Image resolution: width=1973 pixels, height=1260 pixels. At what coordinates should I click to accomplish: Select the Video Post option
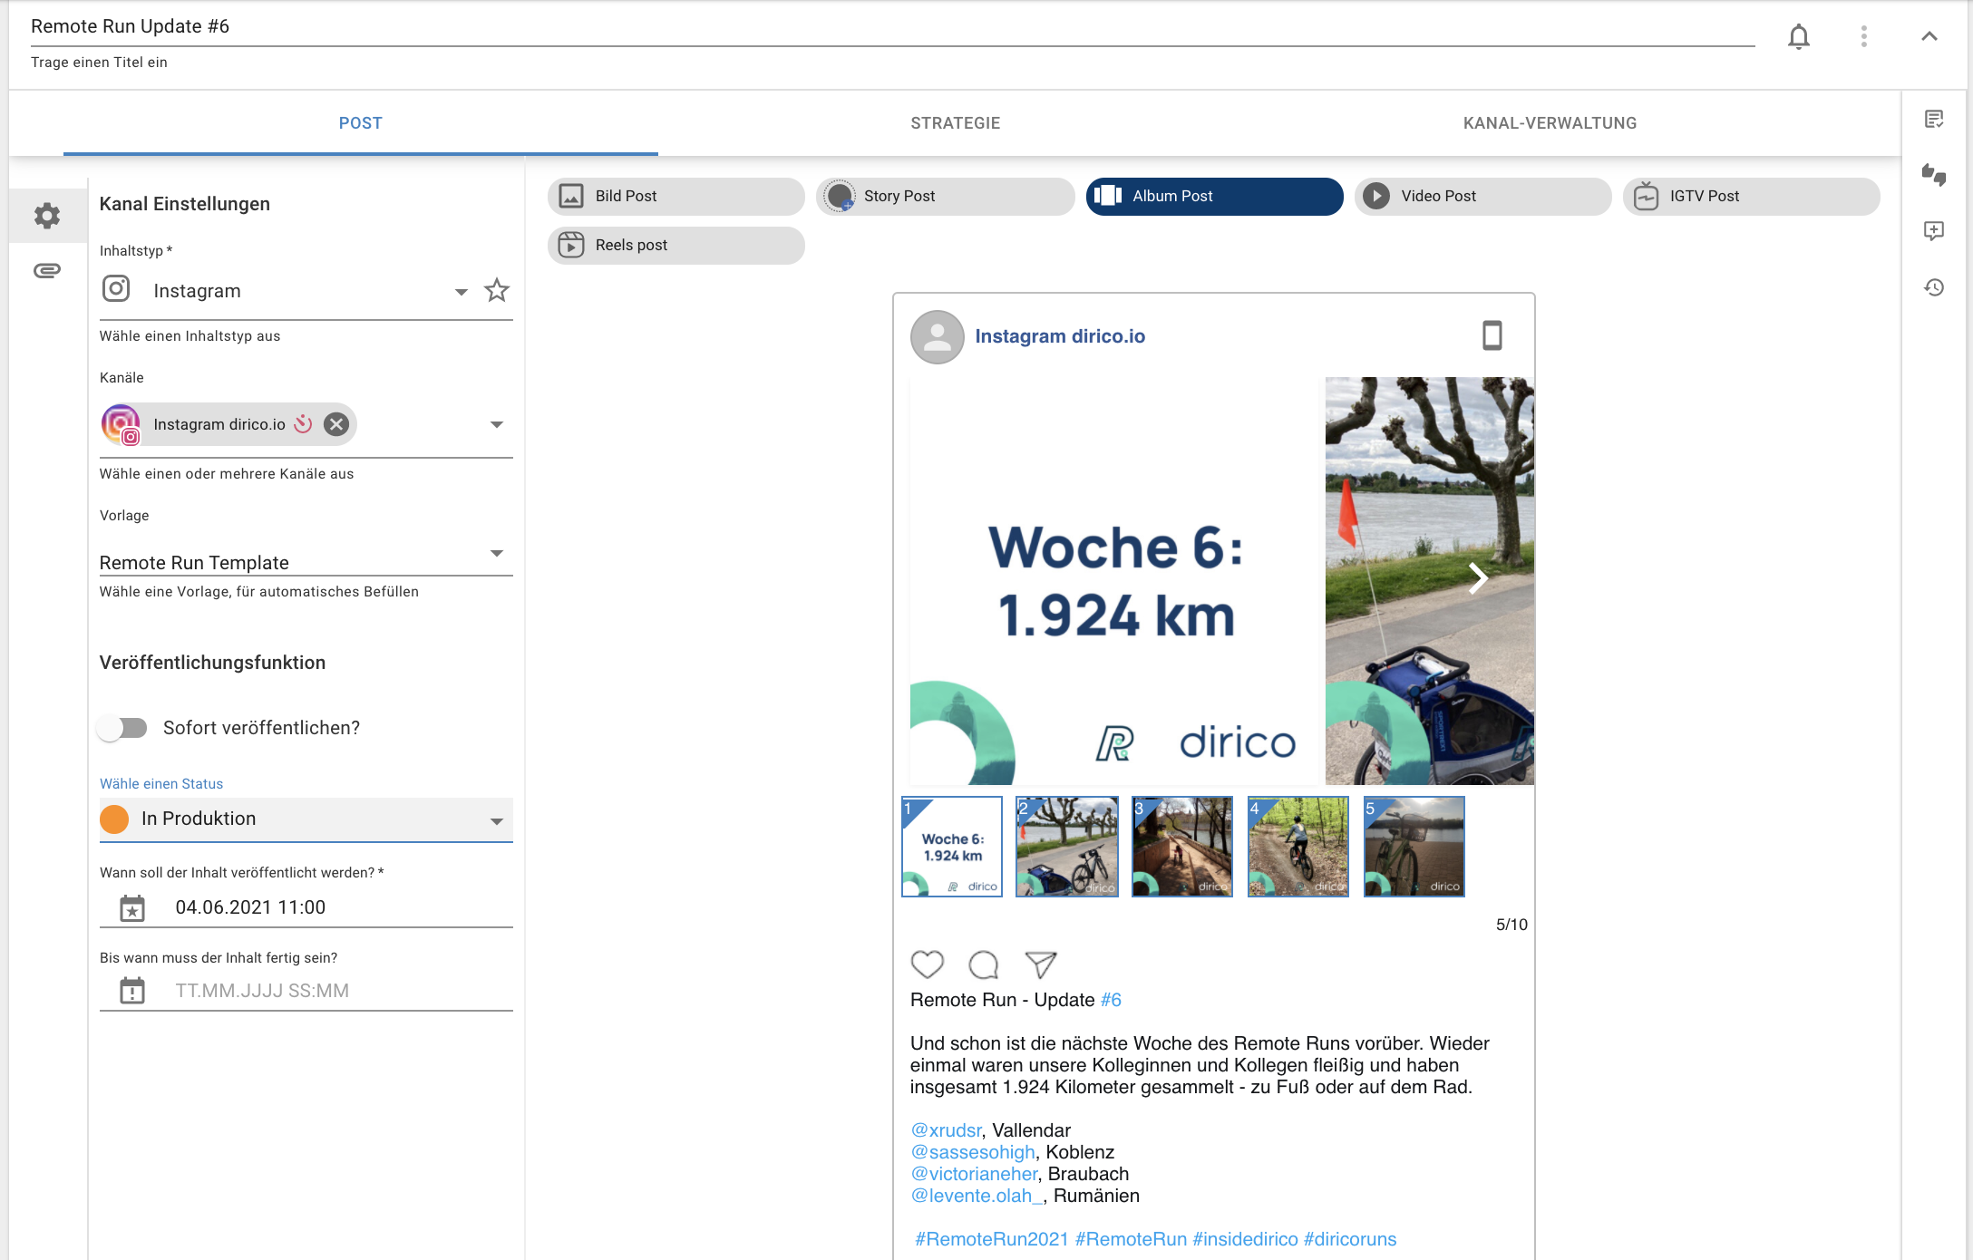click(1482, 196)
